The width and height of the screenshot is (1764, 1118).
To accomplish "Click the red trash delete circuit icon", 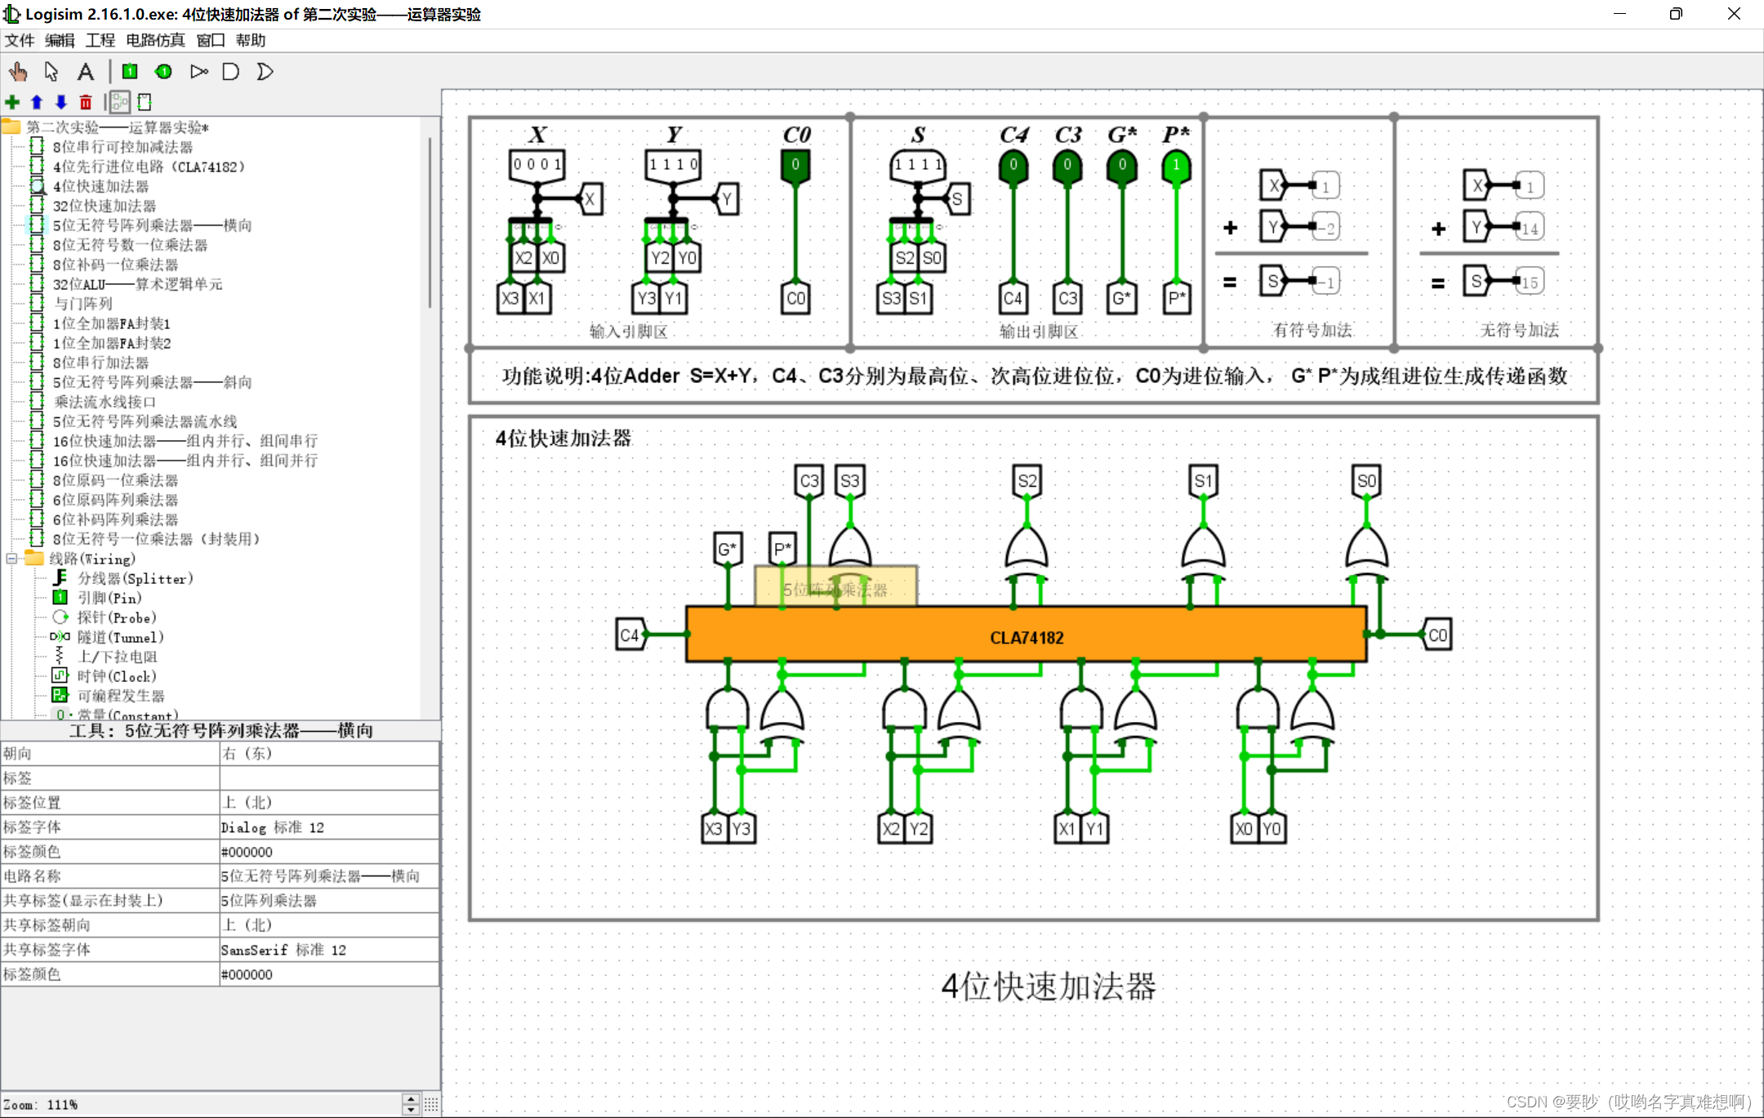I will coord(86,102).
